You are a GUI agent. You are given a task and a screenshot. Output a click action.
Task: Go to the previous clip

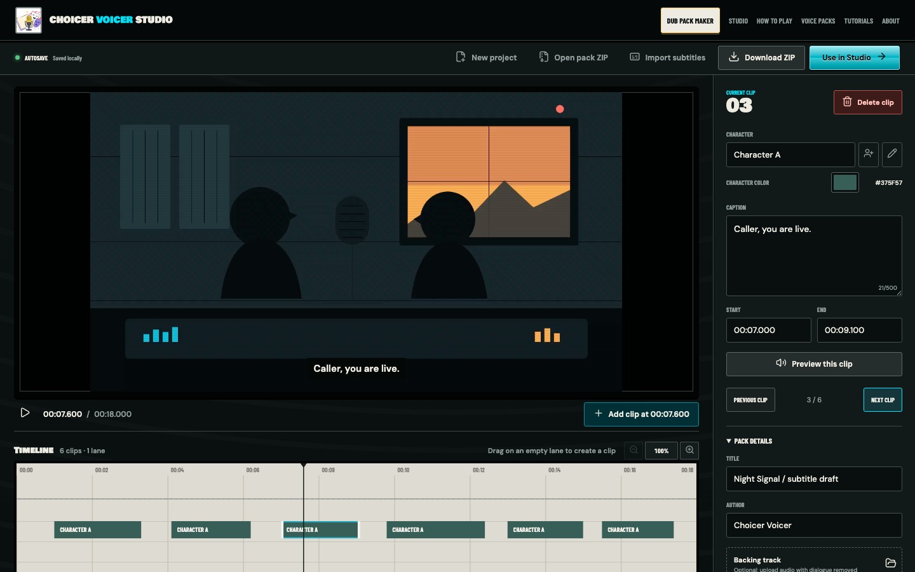[x=750, y=400]
